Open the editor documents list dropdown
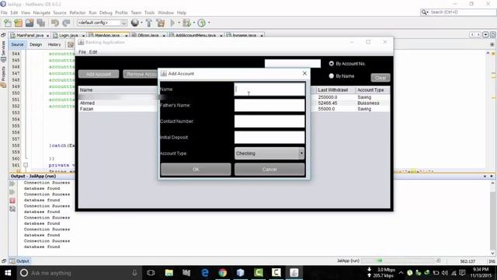The image size is (497, 280). pyautogui.click(x=485, y=34)
